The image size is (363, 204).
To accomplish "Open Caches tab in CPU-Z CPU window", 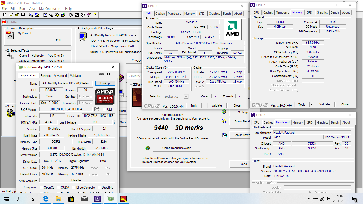I will click(160, 14).
